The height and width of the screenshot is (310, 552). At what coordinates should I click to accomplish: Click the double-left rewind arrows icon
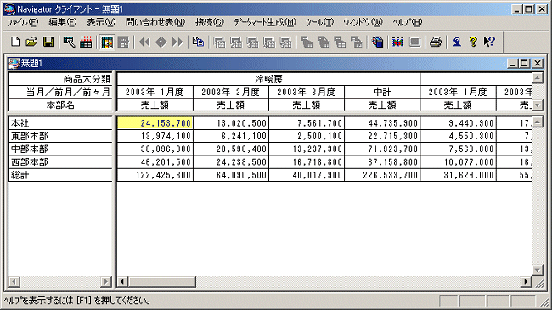point(144,42)
